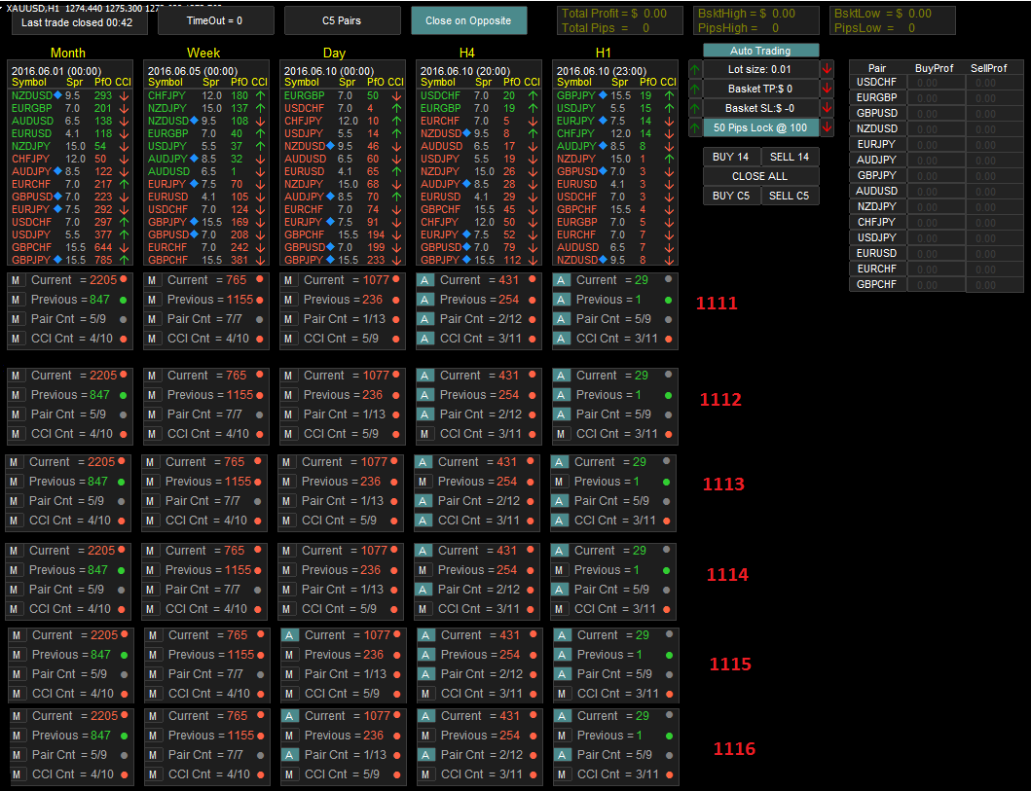Screen dimensions: 1031x791
Task: Click blue diamond beside NZDUSD in Week table
Action: tap(194, 121)
